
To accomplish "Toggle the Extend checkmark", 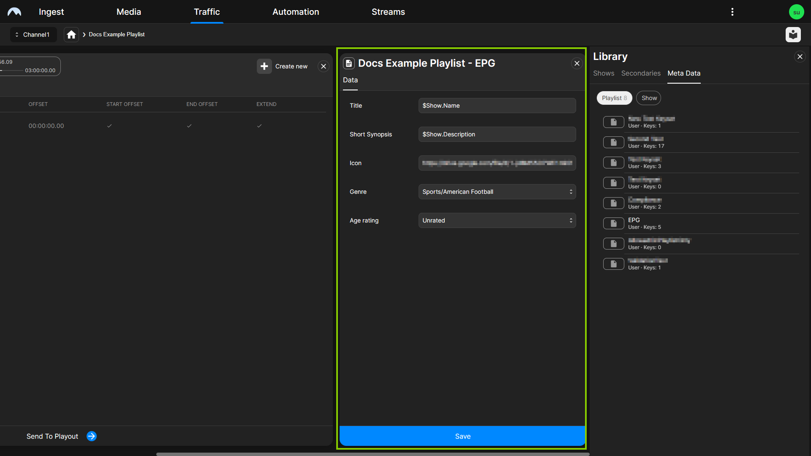I will pos(259,125).
